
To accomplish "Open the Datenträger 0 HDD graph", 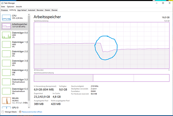I will 6,35.
